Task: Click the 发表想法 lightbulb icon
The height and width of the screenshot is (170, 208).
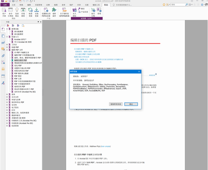Action: click(x=17, y=12)
